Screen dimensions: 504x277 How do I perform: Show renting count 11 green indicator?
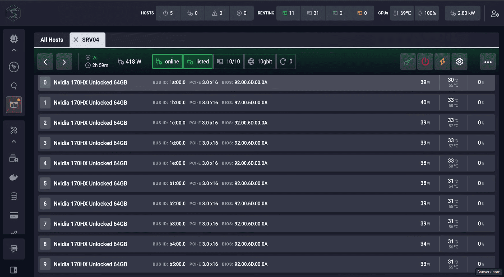point(288,13)
